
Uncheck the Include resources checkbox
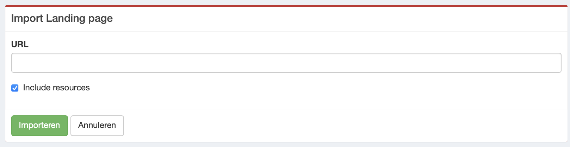(15, 88)
